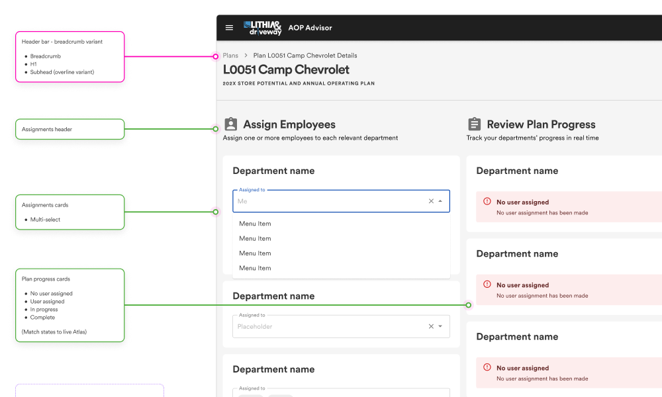Expand the Placeholder Assigned to dropdown arrow
Image resolution: width=662 pixels, height=397 pixels.
tap(441, 326)
